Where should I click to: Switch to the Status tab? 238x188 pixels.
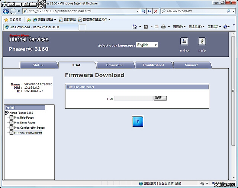click(39, 65)
